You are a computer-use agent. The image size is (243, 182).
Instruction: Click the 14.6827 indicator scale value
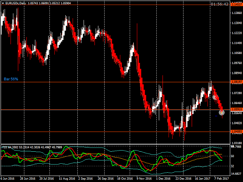tap(237, 173)
